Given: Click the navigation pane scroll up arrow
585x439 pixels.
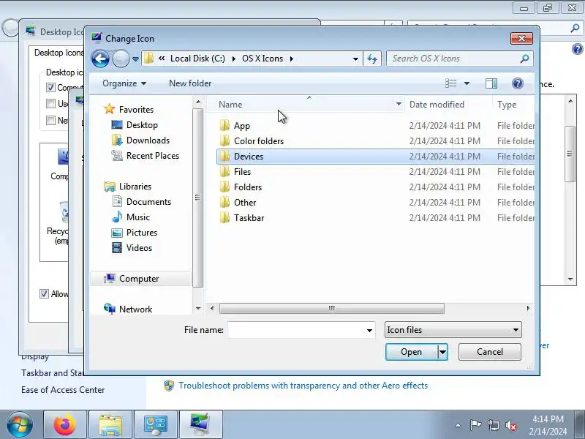Looking at the screenshot, I should [198, 102].
